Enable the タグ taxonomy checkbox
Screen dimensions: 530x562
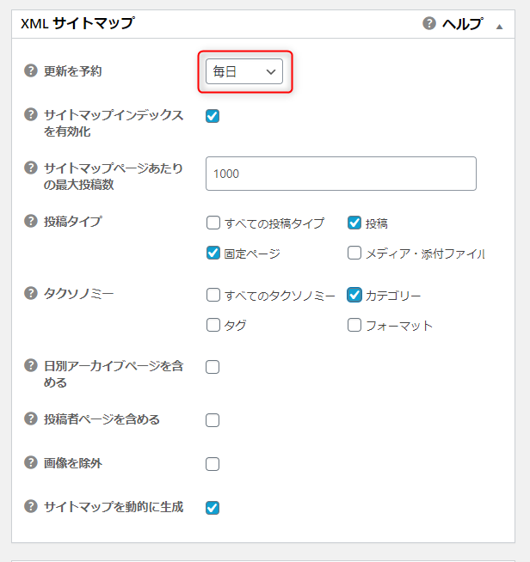tap(213, 325)
